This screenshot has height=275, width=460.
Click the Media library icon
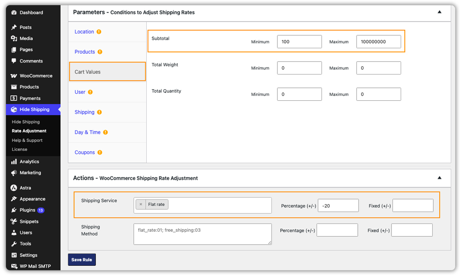coord(14,39)
